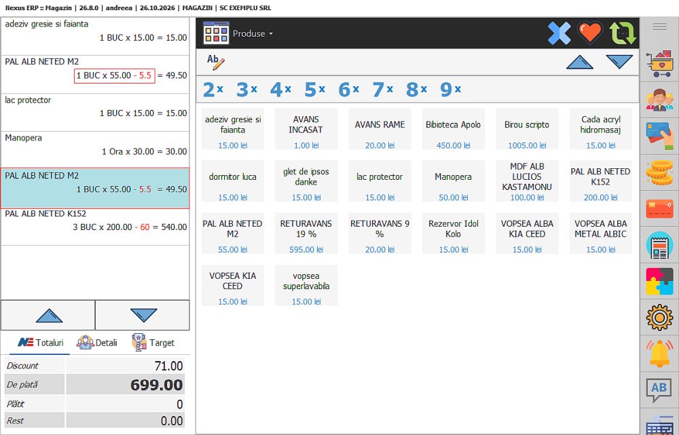
Task: Open the customers people sidebar icon
Action: click(x=659, y=100)
